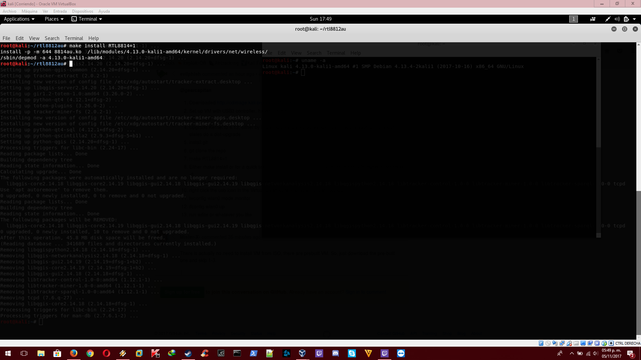Click the VirtualBox audio status icon
641x360 pixels.
[555, 343]
